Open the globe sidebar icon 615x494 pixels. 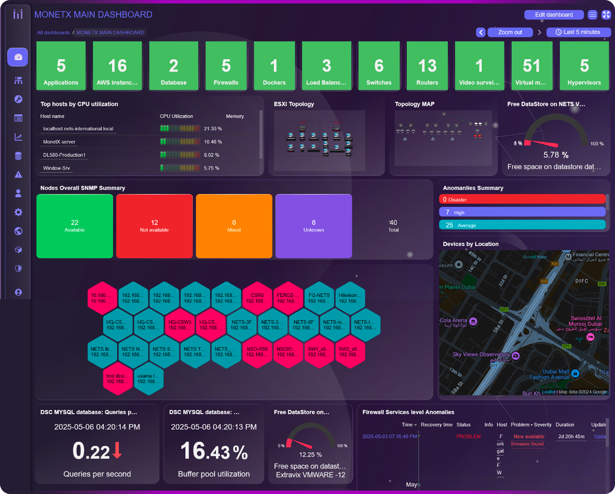(x=18, y=231)
